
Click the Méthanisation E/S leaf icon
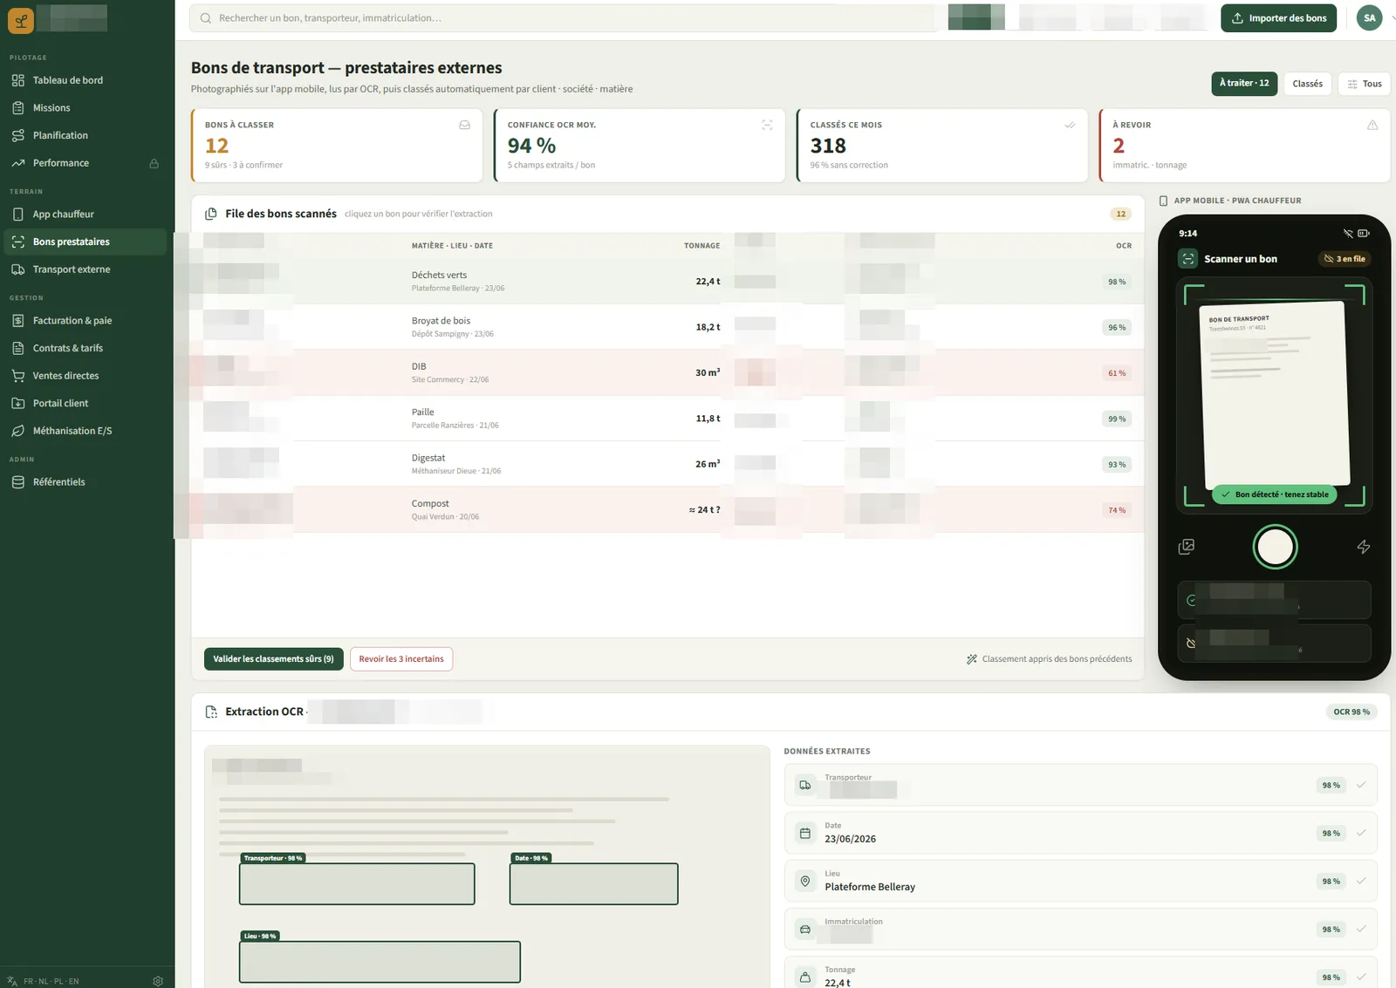tap(17, 431)
